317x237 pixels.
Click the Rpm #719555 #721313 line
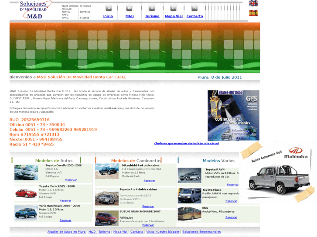[x=34, y=134]
